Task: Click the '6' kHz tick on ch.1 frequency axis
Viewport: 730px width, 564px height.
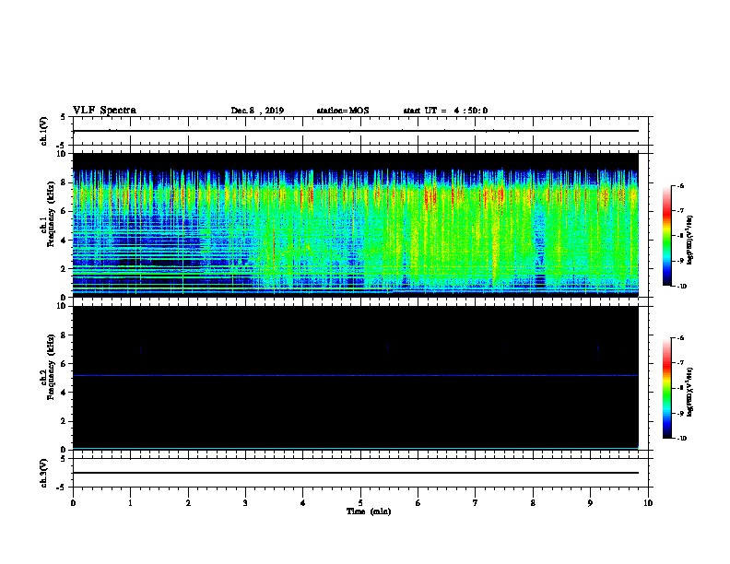Action: pos(64,212)
